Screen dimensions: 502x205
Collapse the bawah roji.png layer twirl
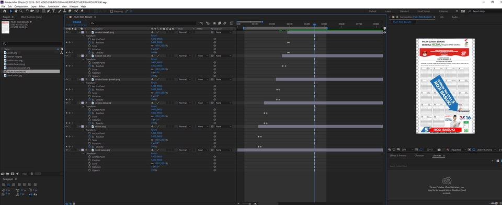(79, 56)
